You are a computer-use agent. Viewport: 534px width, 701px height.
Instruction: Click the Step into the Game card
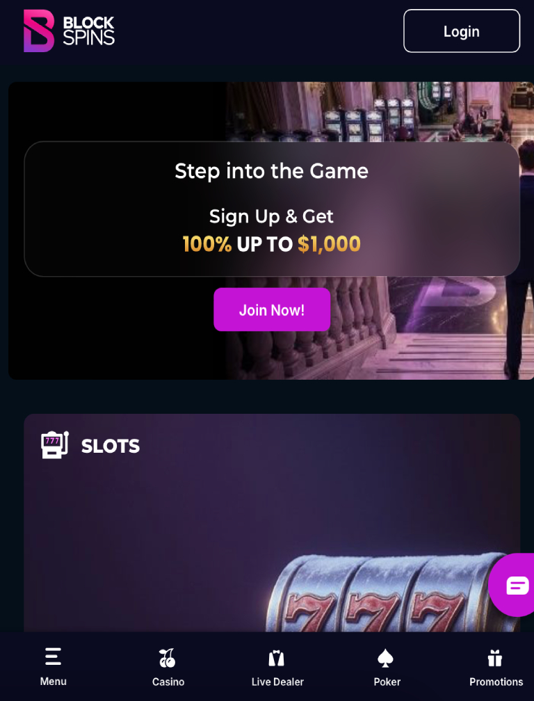272,209
